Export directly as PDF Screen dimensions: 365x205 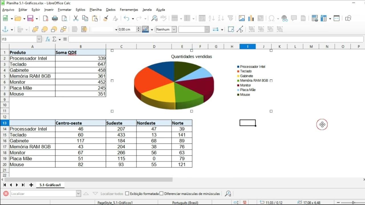[46, 18]
